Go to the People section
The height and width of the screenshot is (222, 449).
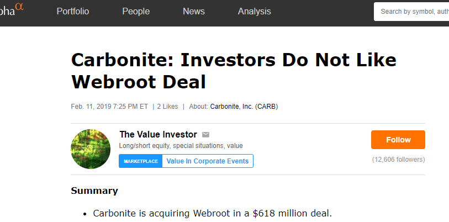136,12
